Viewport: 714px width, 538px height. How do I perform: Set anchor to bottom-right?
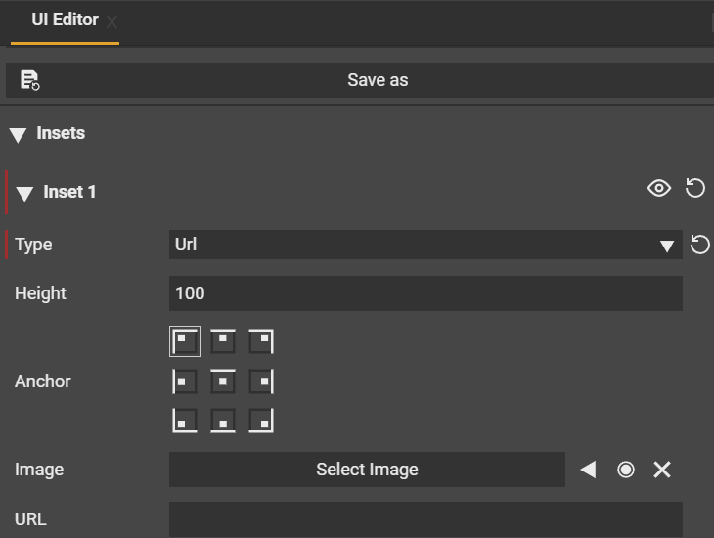[261, 421]
